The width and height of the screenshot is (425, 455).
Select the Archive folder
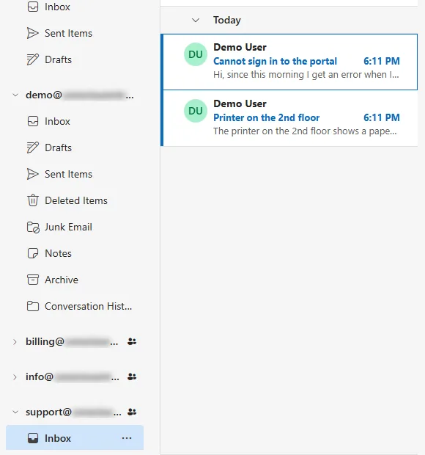coord(75,280)
